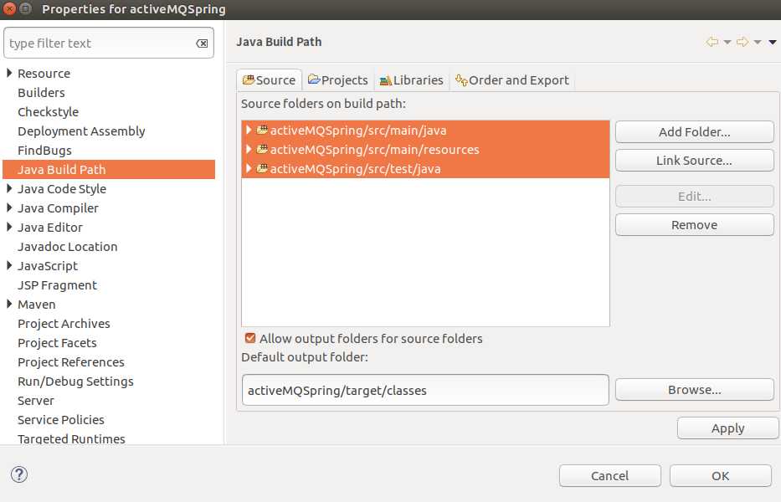Viewport: 781px width, 502px height.
Task: Switch to the Order and Export tab
Action: coord(512,80)
